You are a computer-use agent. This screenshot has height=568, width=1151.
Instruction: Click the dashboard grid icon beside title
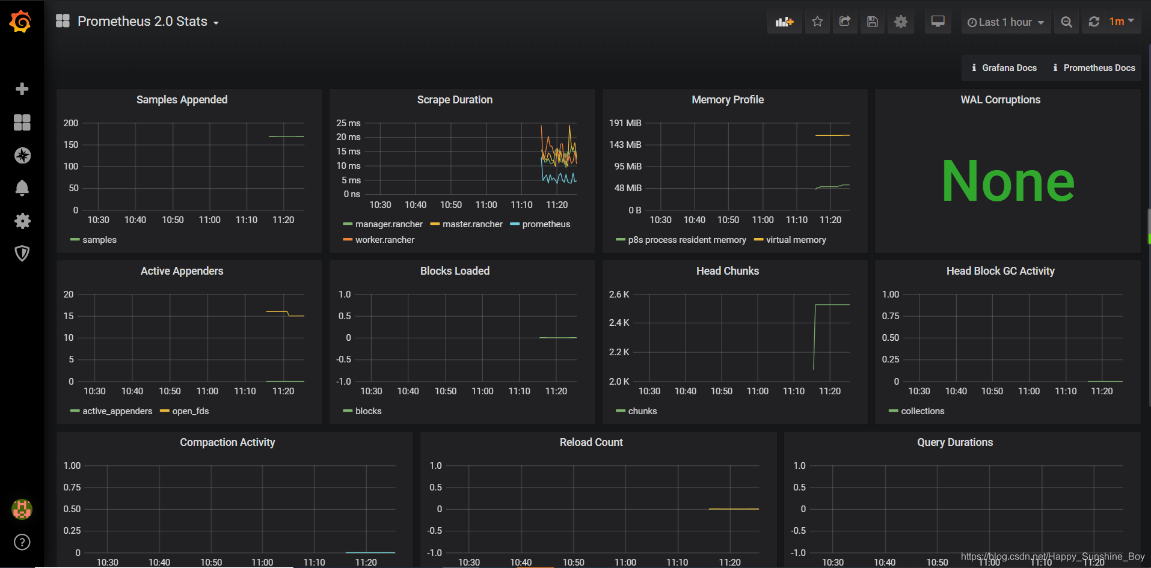point(63,21)
